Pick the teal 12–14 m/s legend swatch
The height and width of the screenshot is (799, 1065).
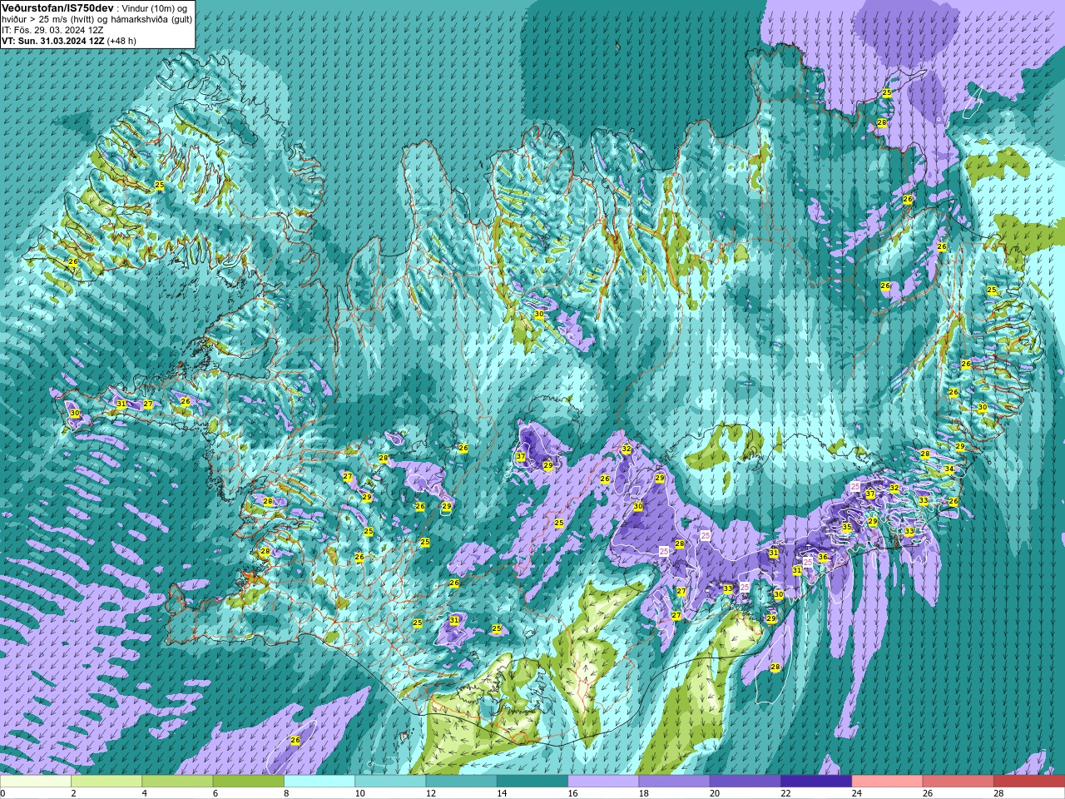[x=462, y=782]
